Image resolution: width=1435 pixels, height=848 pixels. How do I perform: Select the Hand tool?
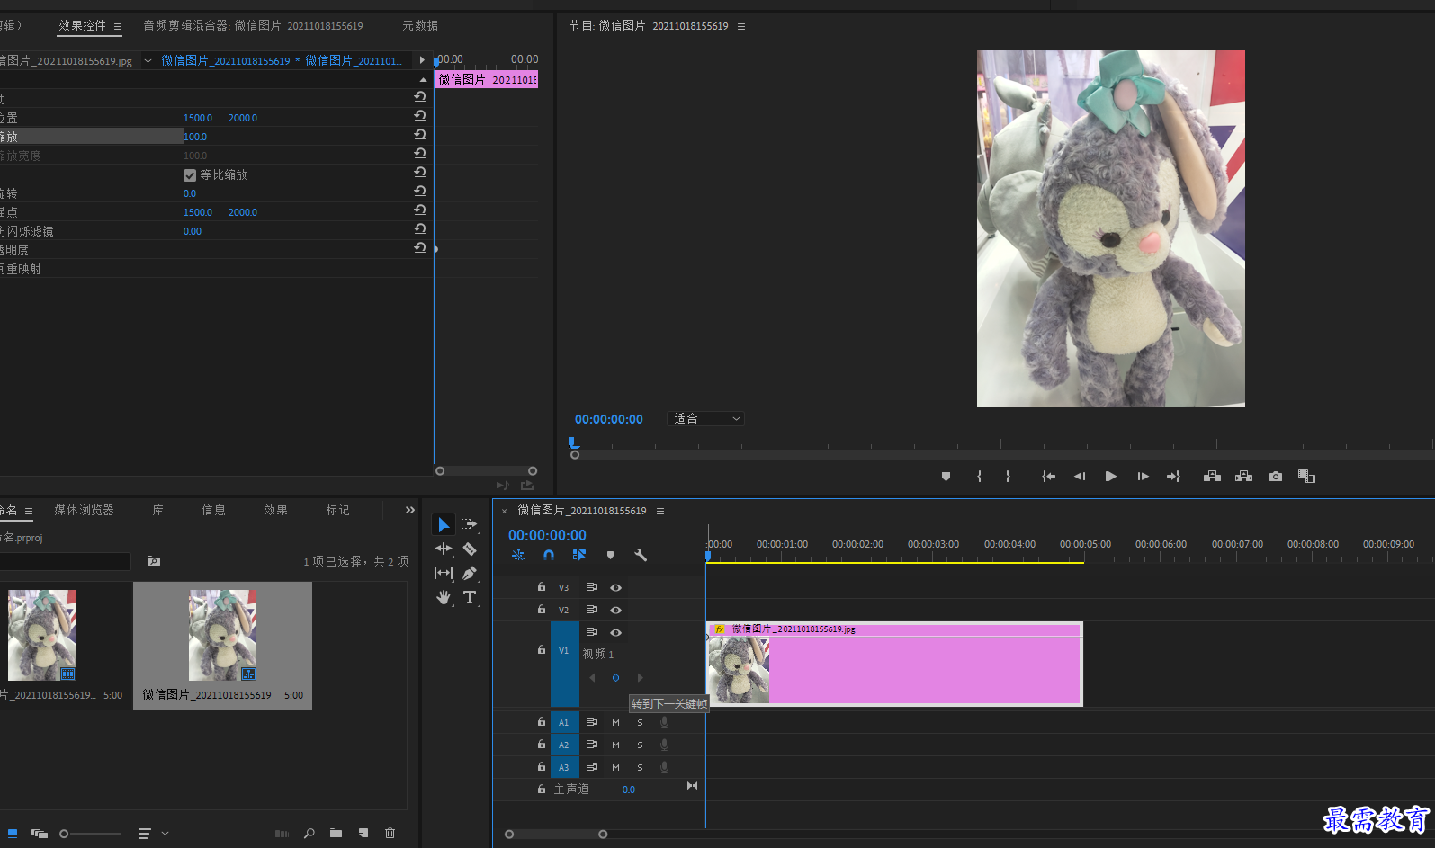(x=443, y=597)
